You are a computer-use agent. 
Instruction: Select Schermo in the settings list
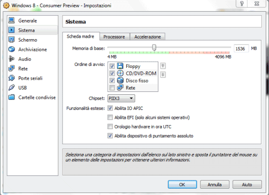pos(33,40)
